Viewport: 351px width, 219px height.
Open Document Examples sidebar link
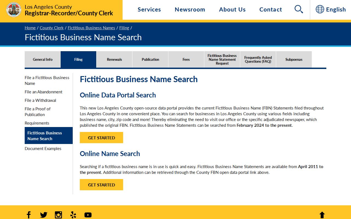(x=43, y=149)
